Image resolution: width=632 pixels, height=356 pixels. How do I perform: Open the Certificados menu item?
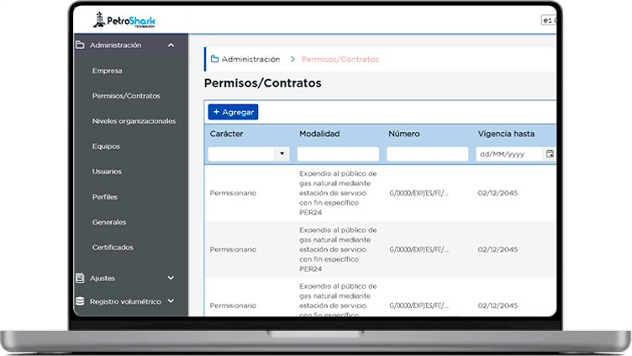coord(113,247)
